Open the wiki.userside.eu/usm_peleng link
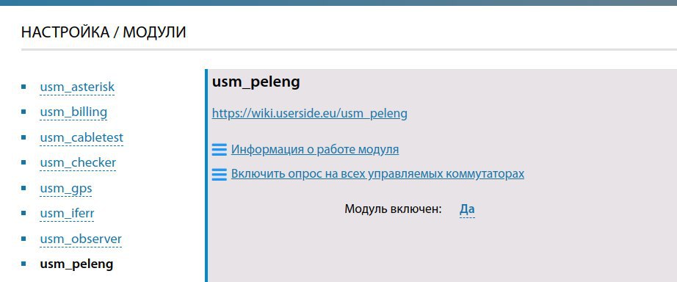The width and height of the screenshot is (677, 282). (310, 114)
